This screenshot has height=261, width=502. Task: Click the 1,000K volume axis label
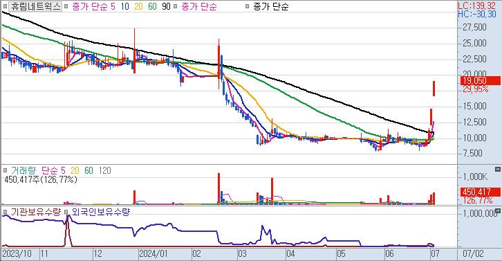click(x=475, y=177)
